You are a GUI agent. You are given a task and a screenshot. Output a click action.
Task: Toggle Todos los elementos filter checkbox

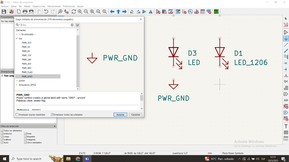[x=2, y=131]
